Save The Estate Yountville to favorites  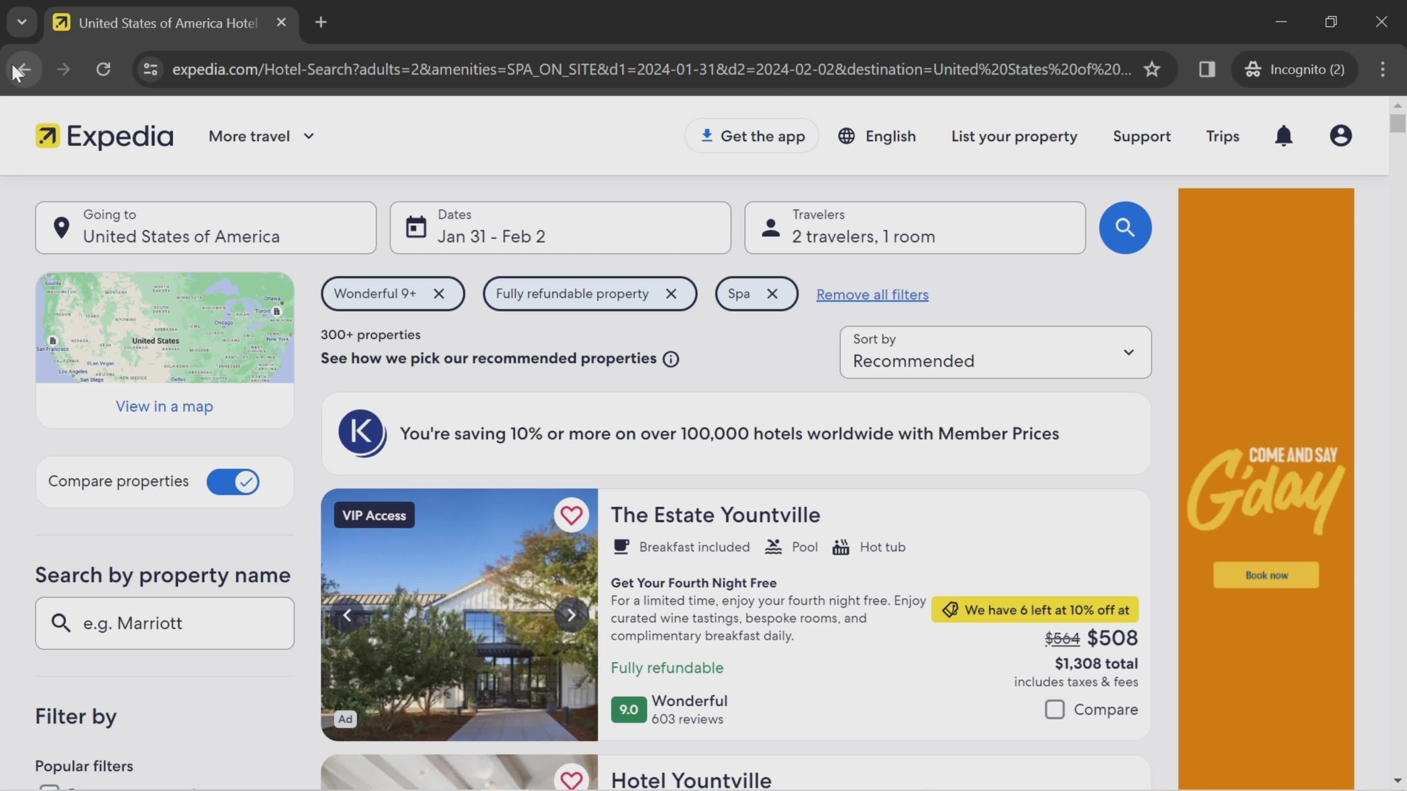point(571,515)
